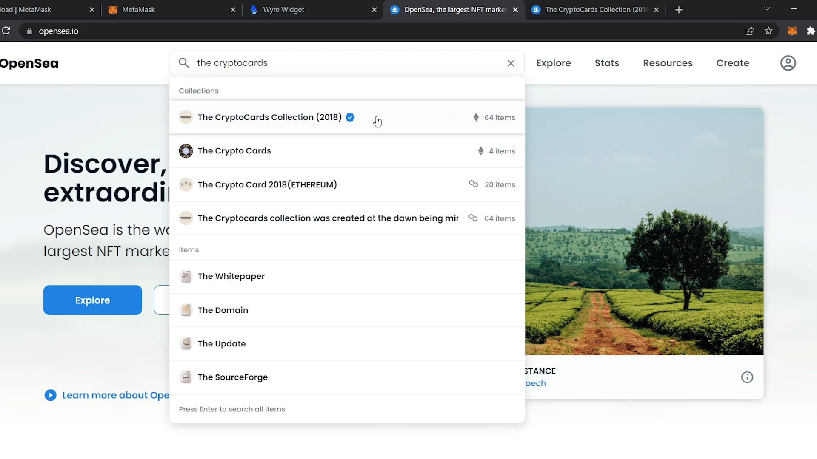817x459 pixels.
Task: Select The CryptoCards Collection (2018) result
Action: click(x=347, y=117)
